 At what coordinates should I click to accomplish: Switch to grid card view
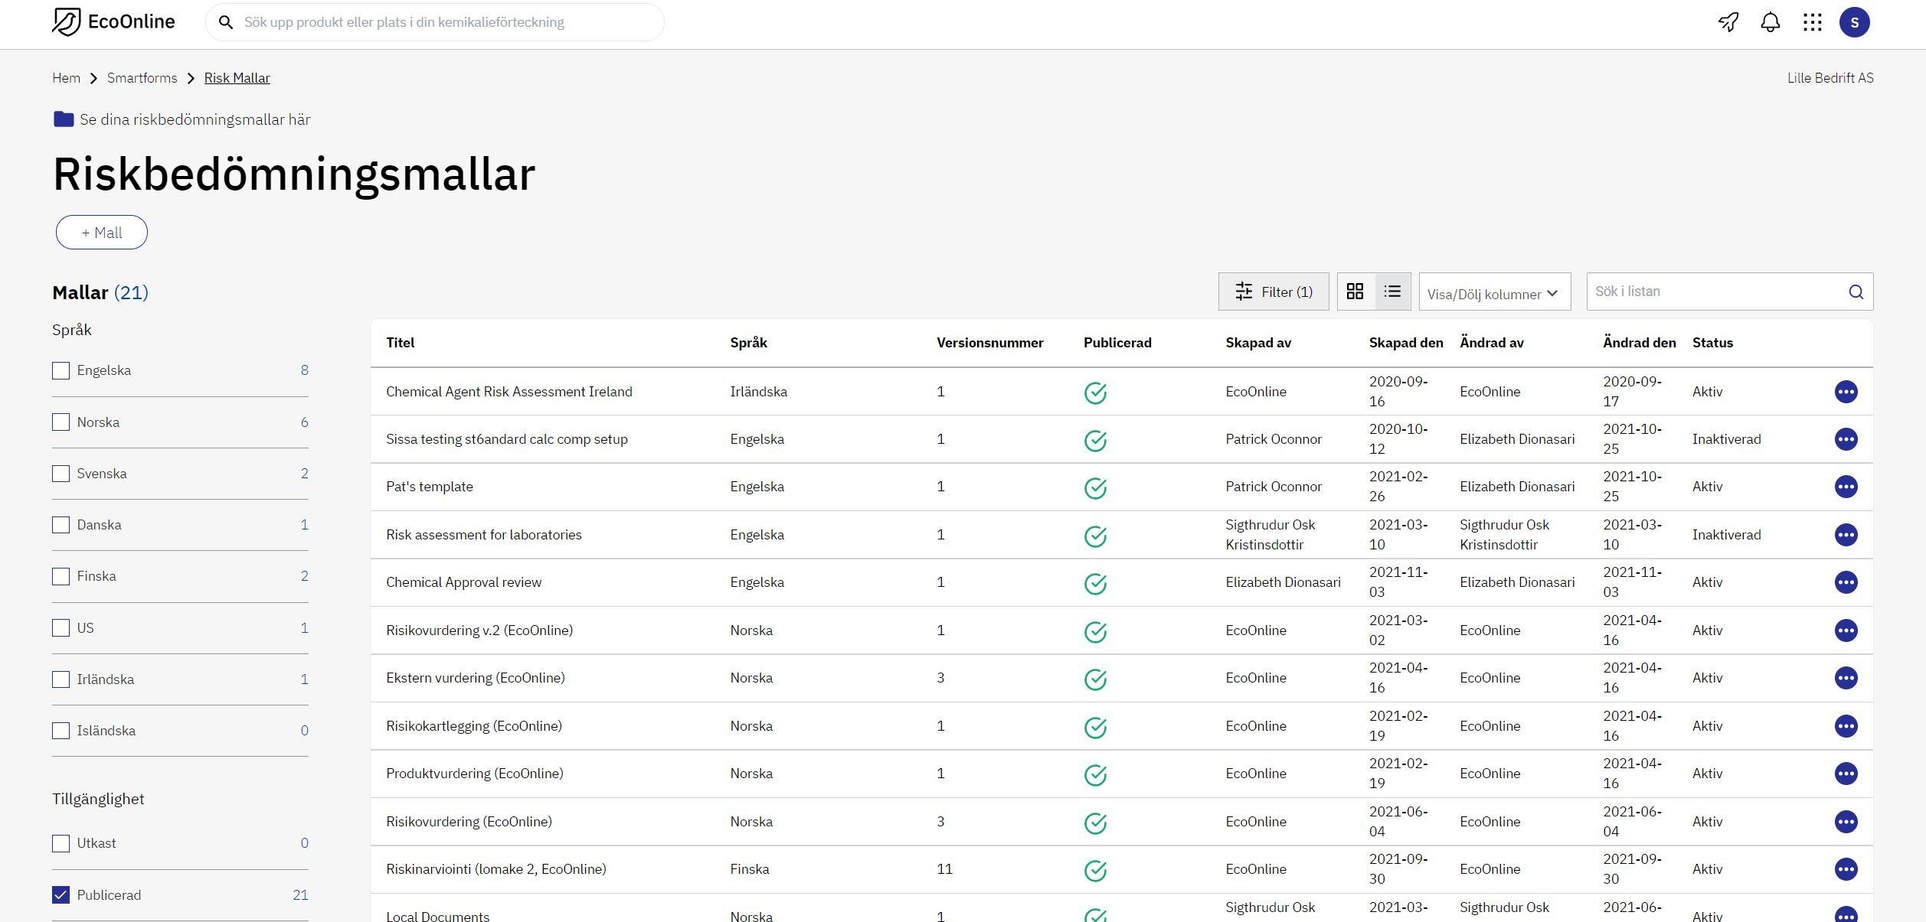[x=1355, y=292]
